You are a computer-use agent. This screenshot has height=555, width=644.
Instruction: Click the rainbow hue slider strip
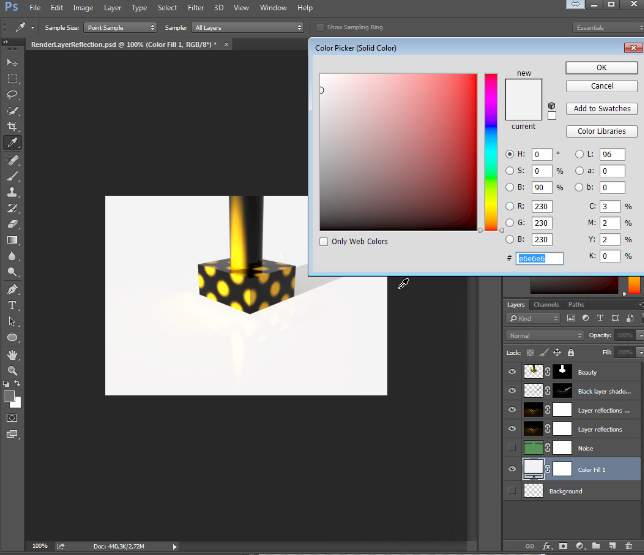pos(491,152)
